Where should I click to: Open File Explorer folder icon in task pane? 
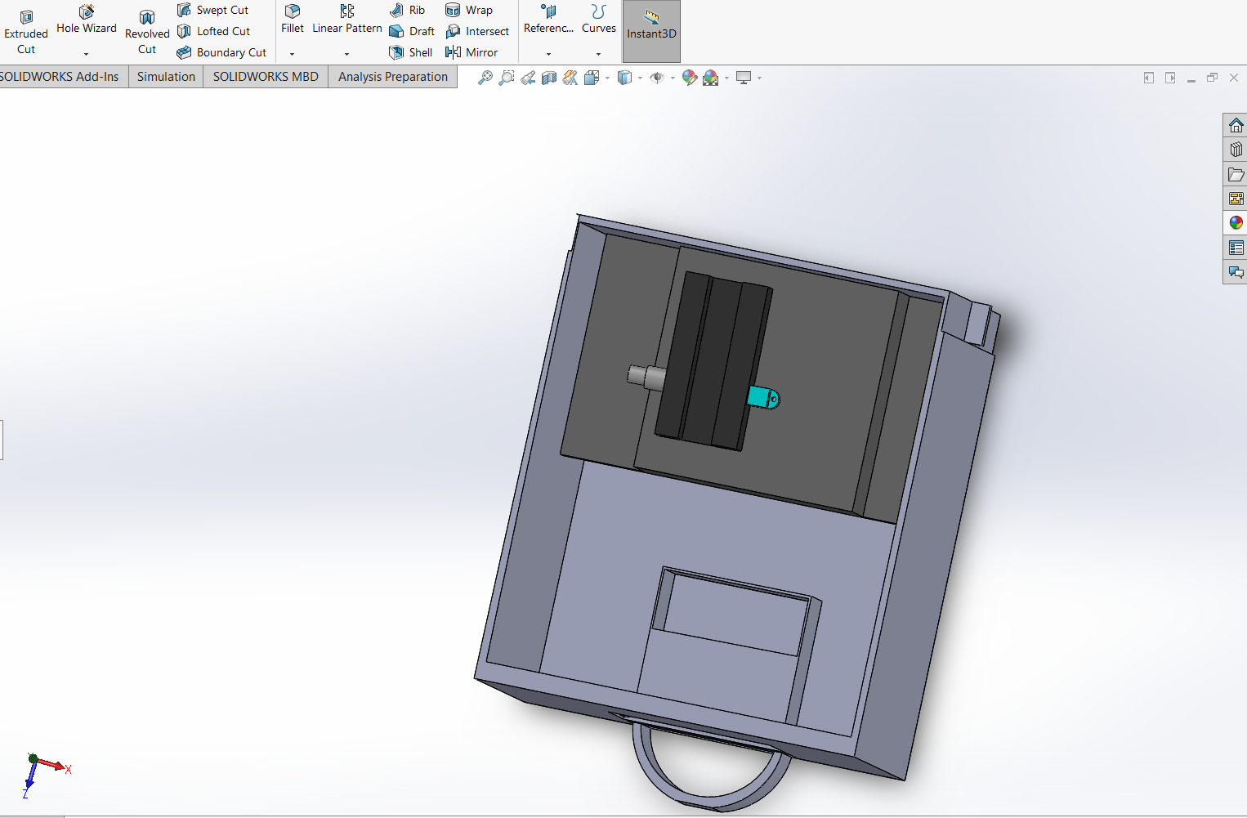point(1236,174)
